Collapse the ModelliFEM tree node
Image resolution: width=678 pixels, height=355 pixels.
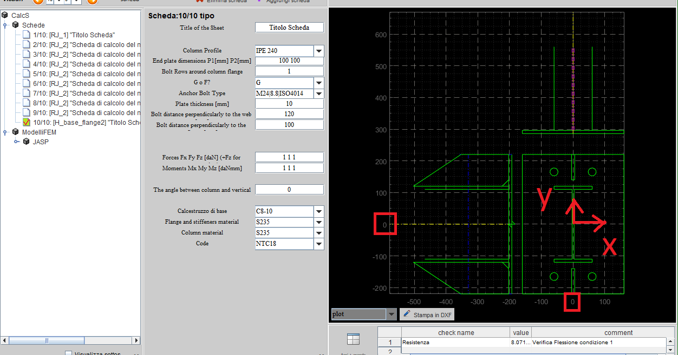[5, 132]
